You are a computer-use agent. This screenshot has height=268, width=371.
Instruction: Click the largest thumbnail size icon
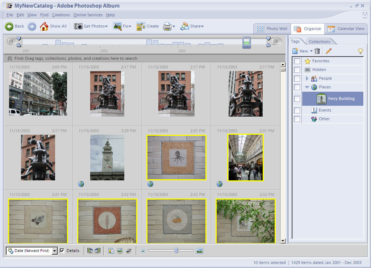(x=199, y=251)
